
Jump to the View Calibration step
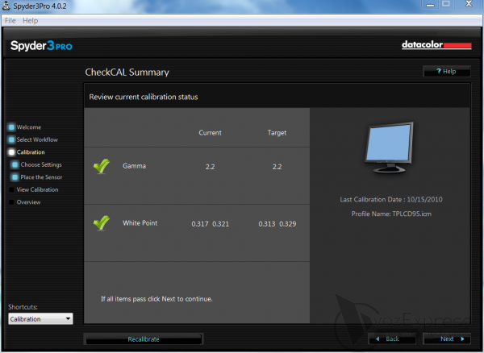pyautogui.click(x=37, y=190)
